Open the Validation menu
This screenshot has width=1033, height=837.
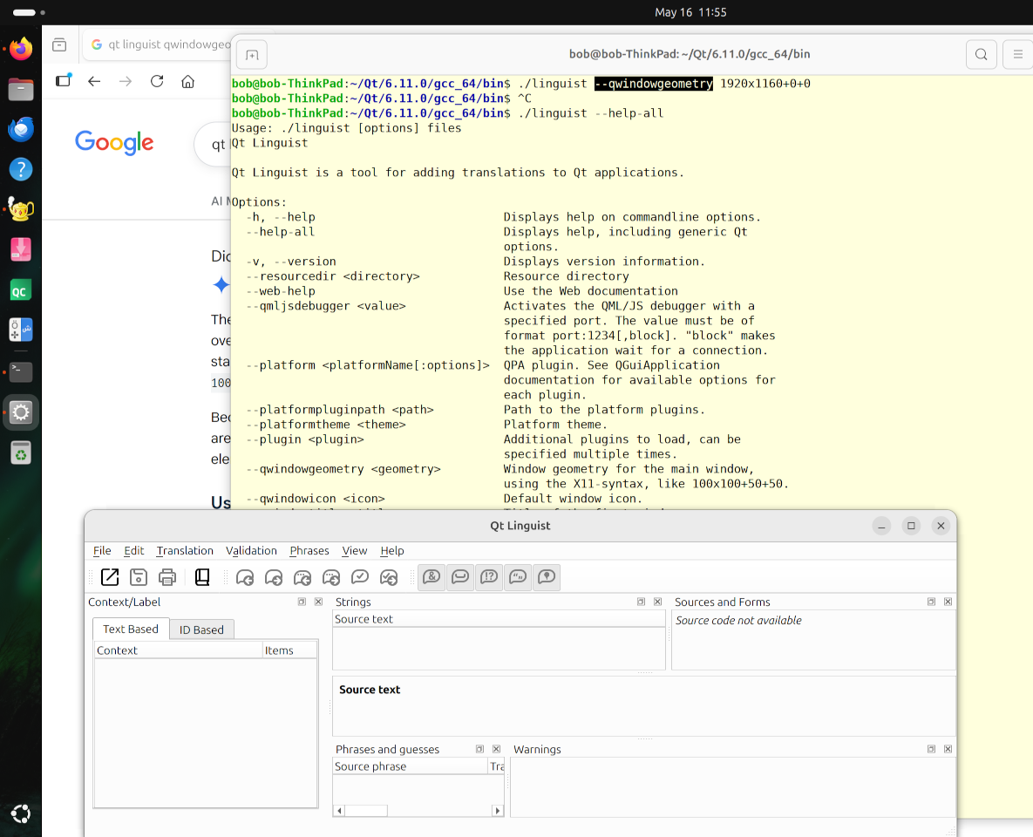point(251,551)
